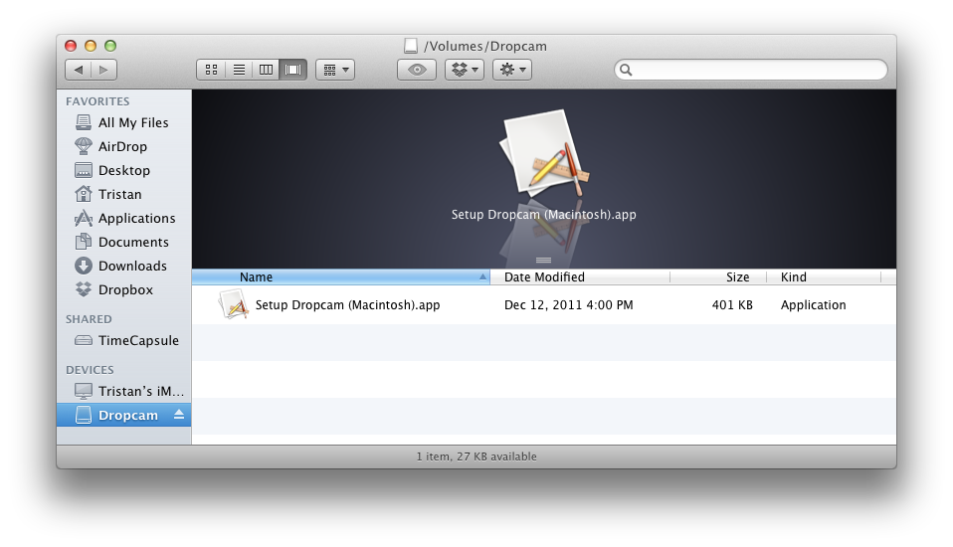Select TimeCapsule under Shared
Viewport: 953px width, 547px height.
pos(124,340)
